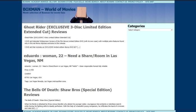Click the 'Tags: Las Vegas Nevada' line
The image size is (196, 112).
pyautogui.click(x=45, y=81)
